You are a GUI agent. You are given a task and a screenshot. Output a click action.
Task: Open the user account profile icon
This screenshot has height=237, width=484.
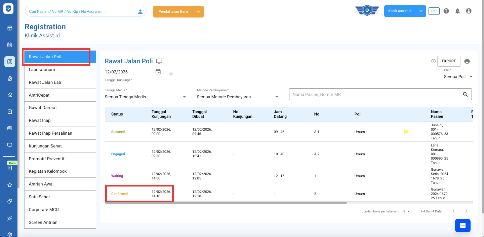[x=469, y=11]
